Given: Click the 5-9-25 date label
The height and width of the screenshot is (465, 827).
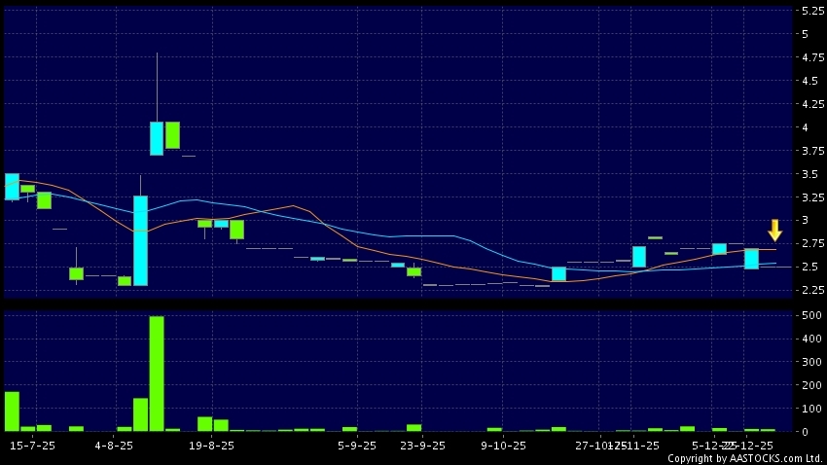Looking at the screenshot, I should click(357, 446).
